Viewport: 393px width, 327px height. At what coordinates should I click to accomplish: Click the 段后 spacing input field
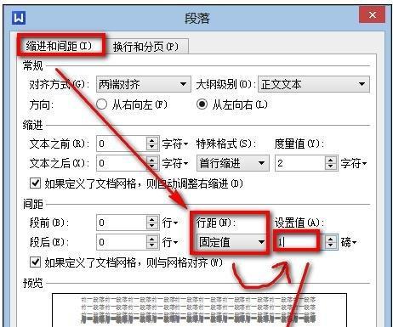click(x=122, y=242)
